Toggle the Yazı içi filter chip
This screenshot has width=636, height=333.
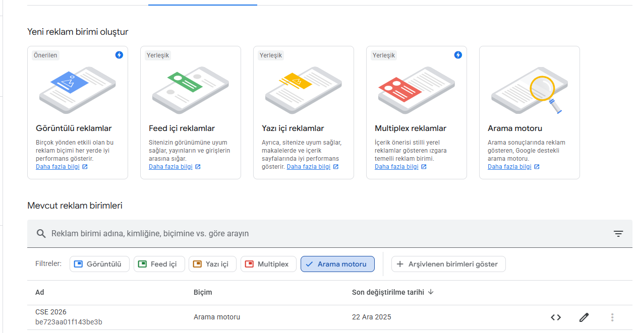tap(212, 264)
